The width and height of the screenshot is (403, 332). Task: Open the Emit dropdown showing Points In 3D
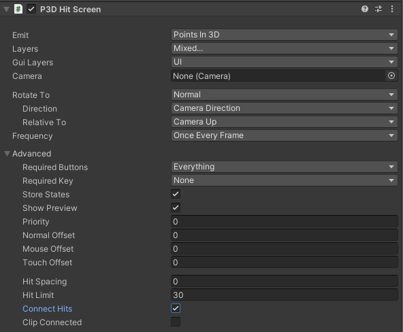(x=285, y=35)
